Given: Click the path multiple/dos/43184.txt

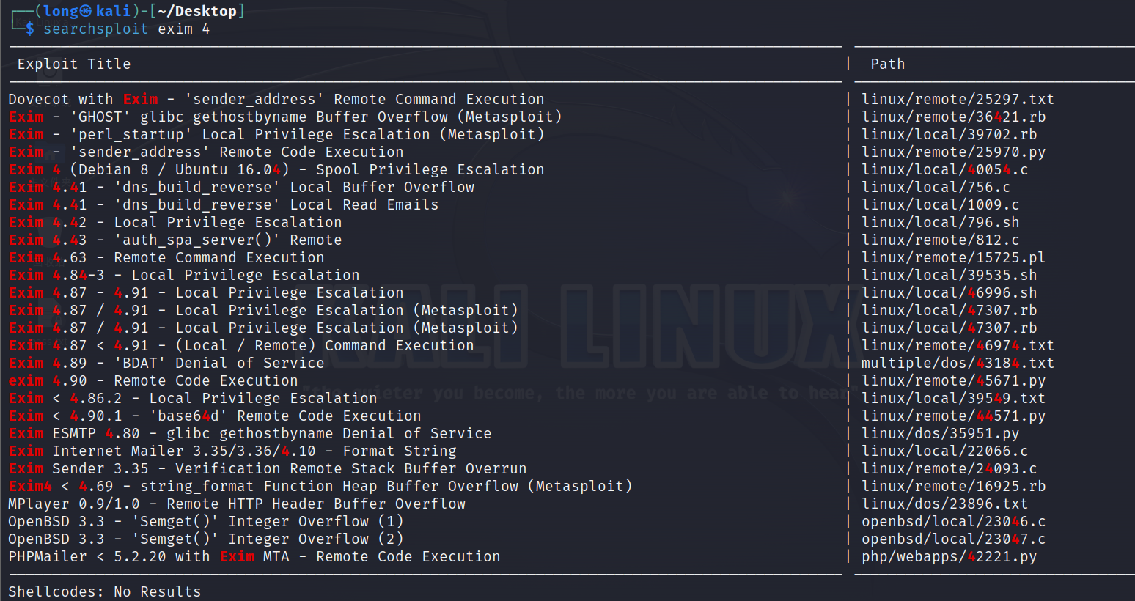Looking at the screenshot, I should pyautogui.click(x=958, y=363).
